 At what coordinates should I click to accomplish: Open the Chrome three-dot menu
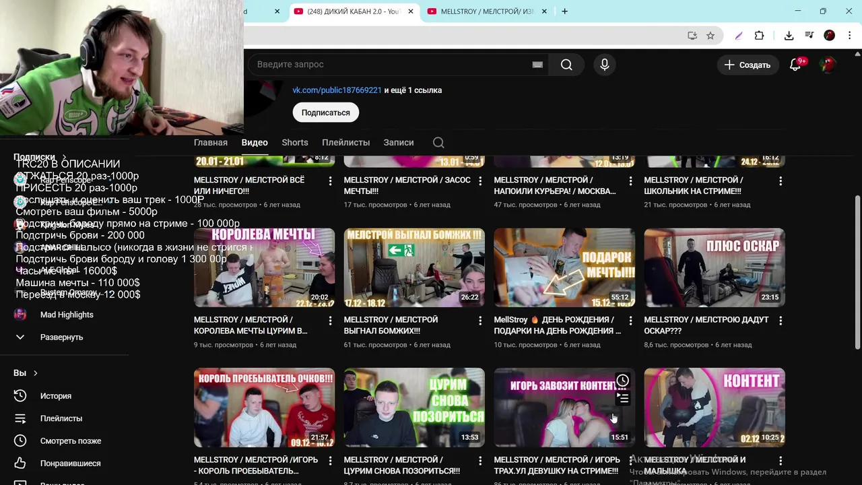coord(850,36)
